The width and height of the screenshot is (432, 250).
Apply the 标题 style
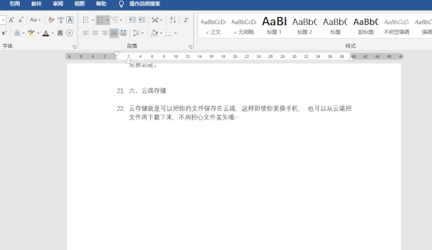point(335,26)
